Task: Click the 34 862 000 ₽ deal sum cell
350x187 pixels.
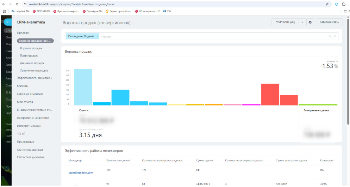Action: click(204, 184)
